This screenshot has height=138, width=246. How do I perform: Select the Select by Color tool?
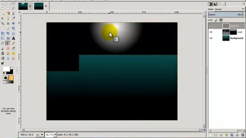click(x=8, y=13)
